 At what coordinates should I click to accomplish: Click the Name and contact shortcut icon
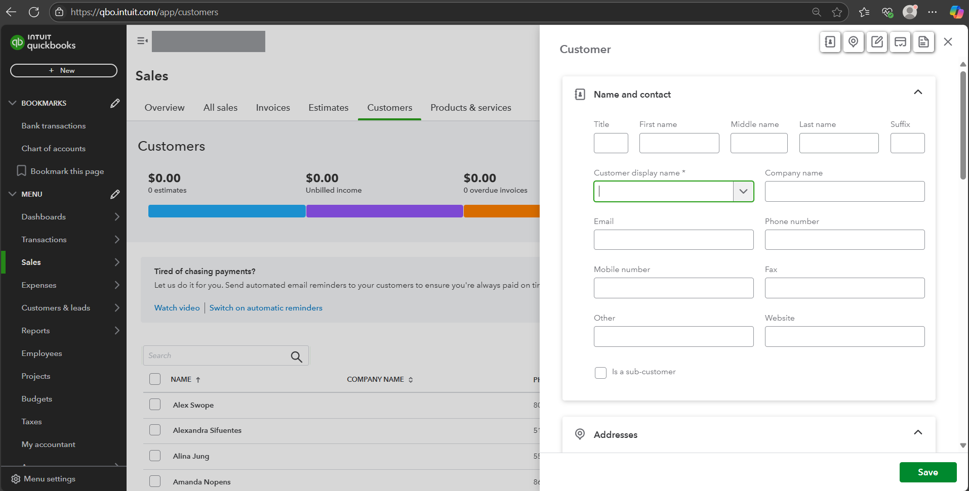coord(830,42)
